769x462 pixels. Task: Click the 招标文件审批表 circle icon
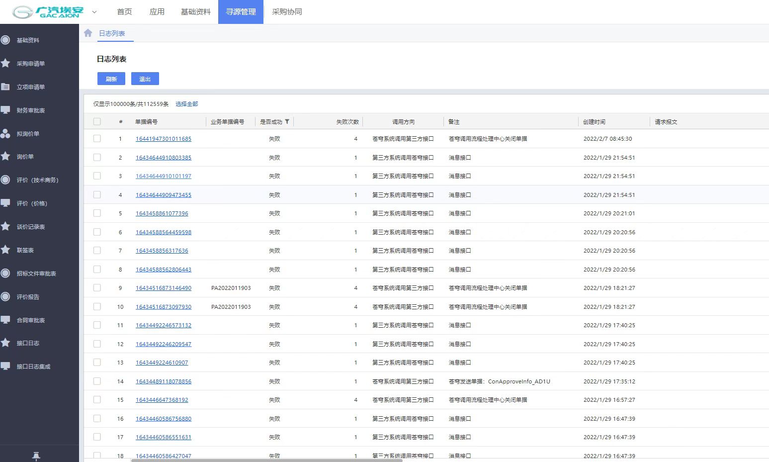pos(5,273)
